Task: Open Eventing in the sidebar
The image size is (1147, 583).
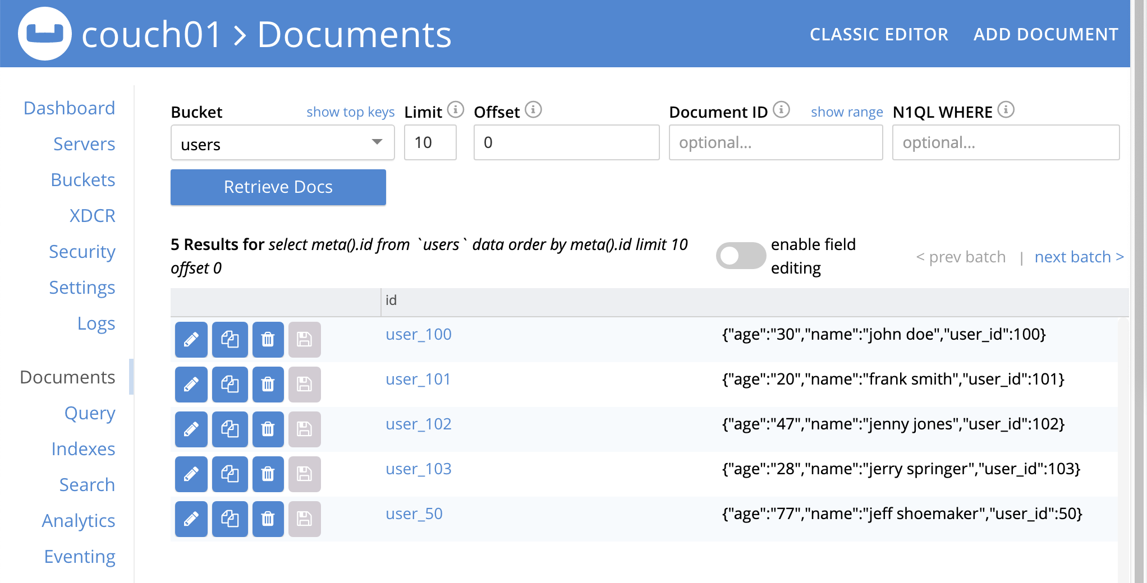Action: pos(80,556)
